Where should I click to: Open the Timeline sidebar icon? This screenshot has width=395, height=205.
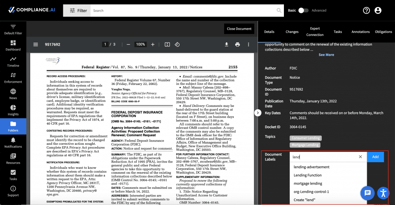coord(13,62)
